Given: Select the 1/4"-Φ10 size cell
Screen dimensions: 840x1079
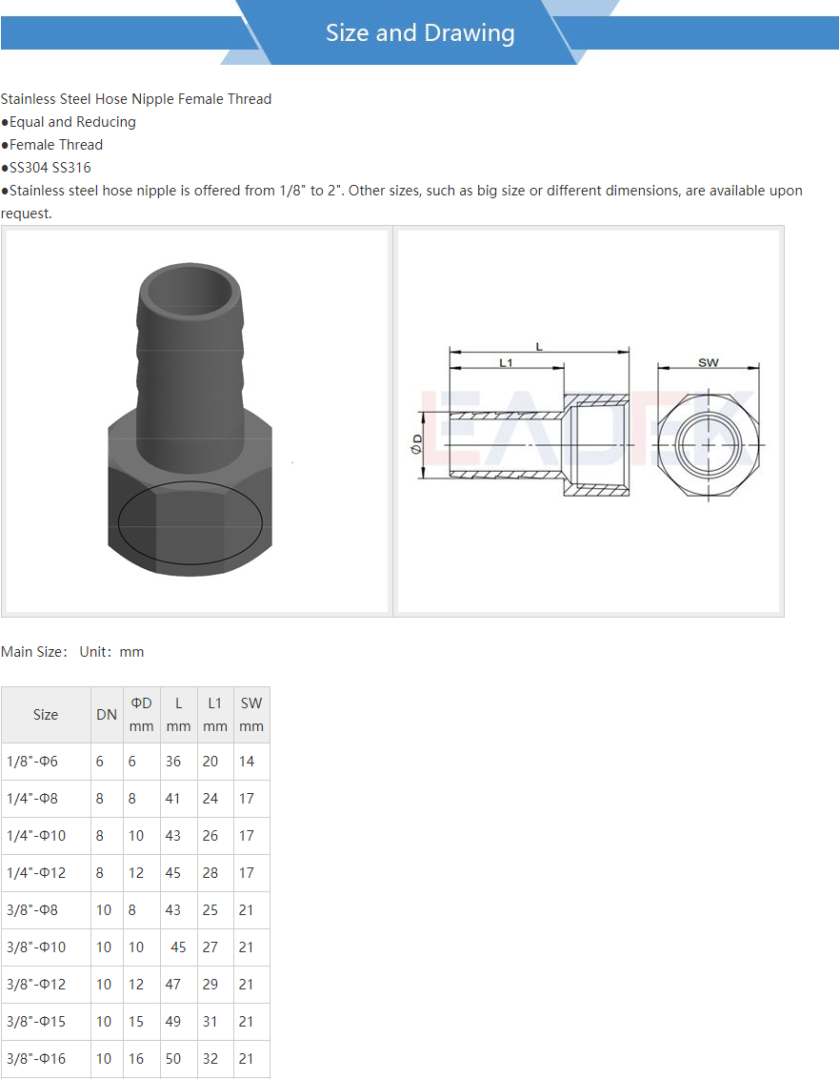Looking at the screenshot, I should [46, 835].
